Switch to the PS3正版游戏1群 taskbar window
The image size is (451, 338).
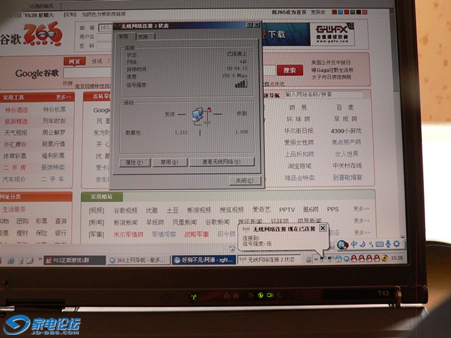(75, 260)
